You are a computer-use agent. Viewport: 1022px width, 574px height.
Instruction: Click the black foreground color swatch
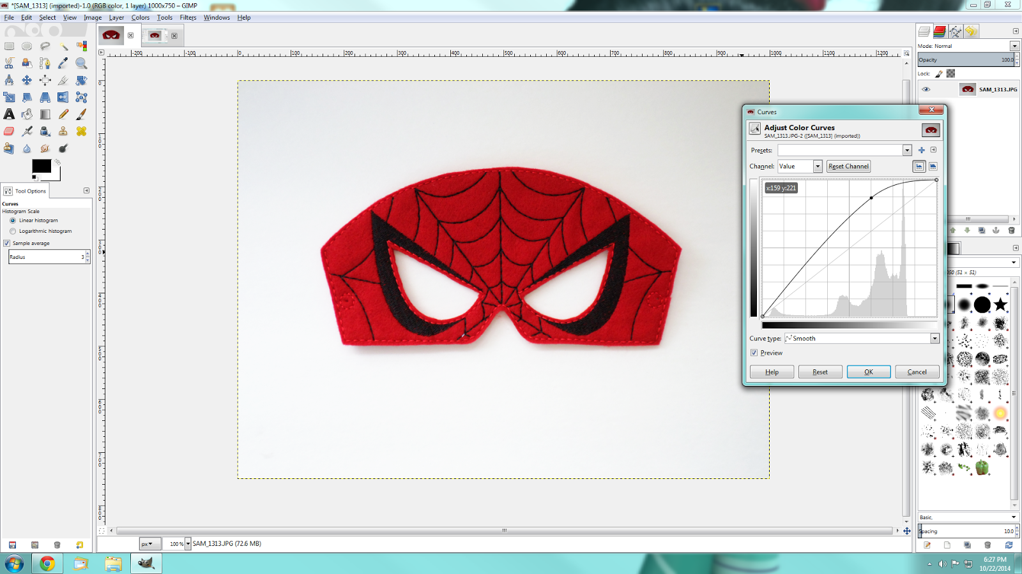(x=41, y=166)
